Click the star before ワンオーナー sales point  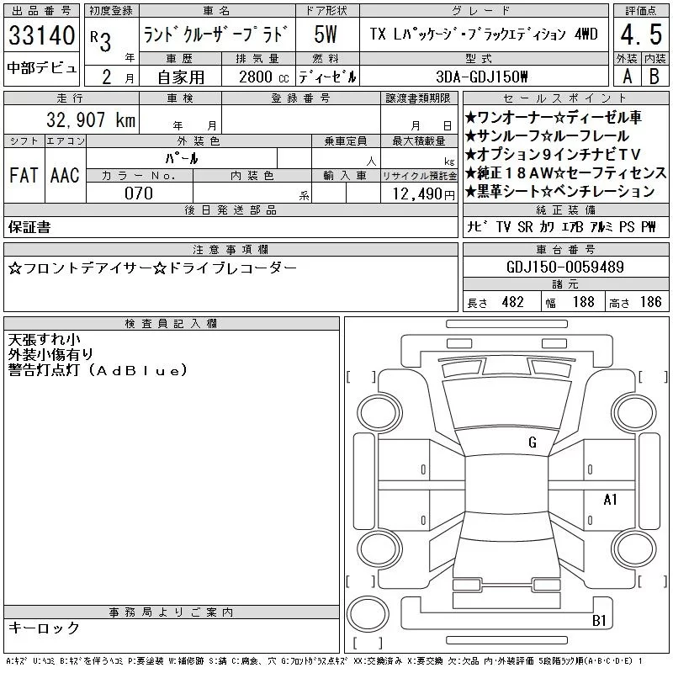(471, 117)
